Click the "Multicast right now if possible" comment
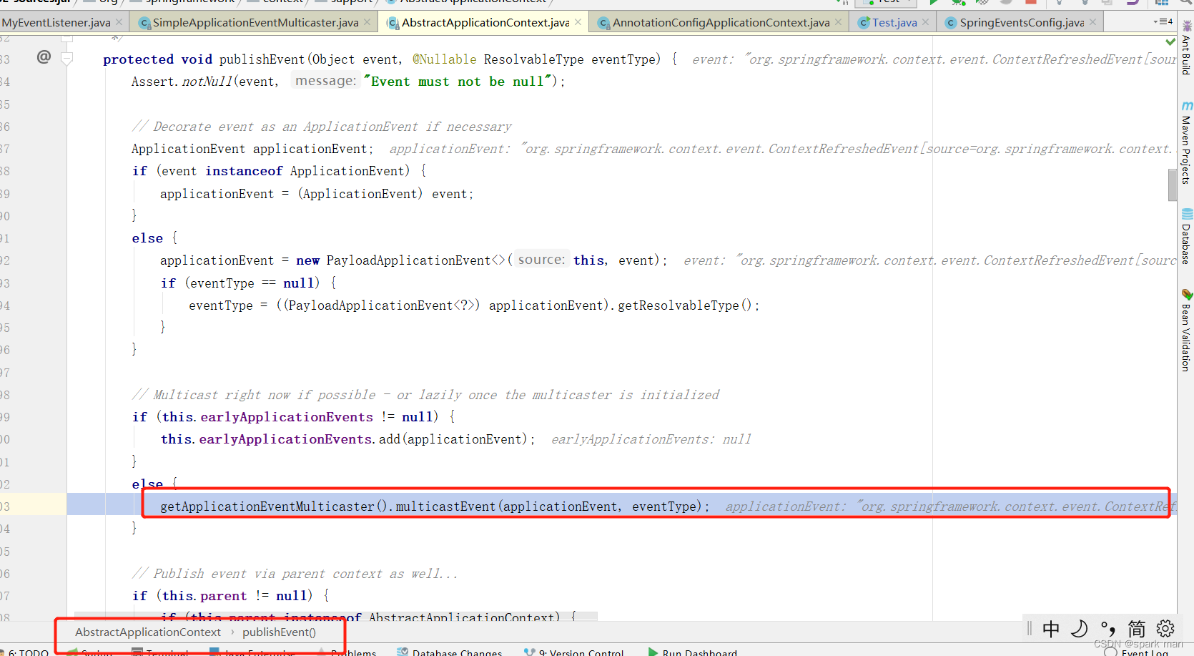This screenshot has width=1194, height=656. tap(425, 395)
